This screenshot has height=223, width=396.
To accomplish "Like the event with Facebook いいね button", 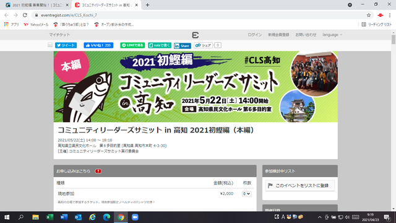I will pyautogui.click(x=98, y=45).
